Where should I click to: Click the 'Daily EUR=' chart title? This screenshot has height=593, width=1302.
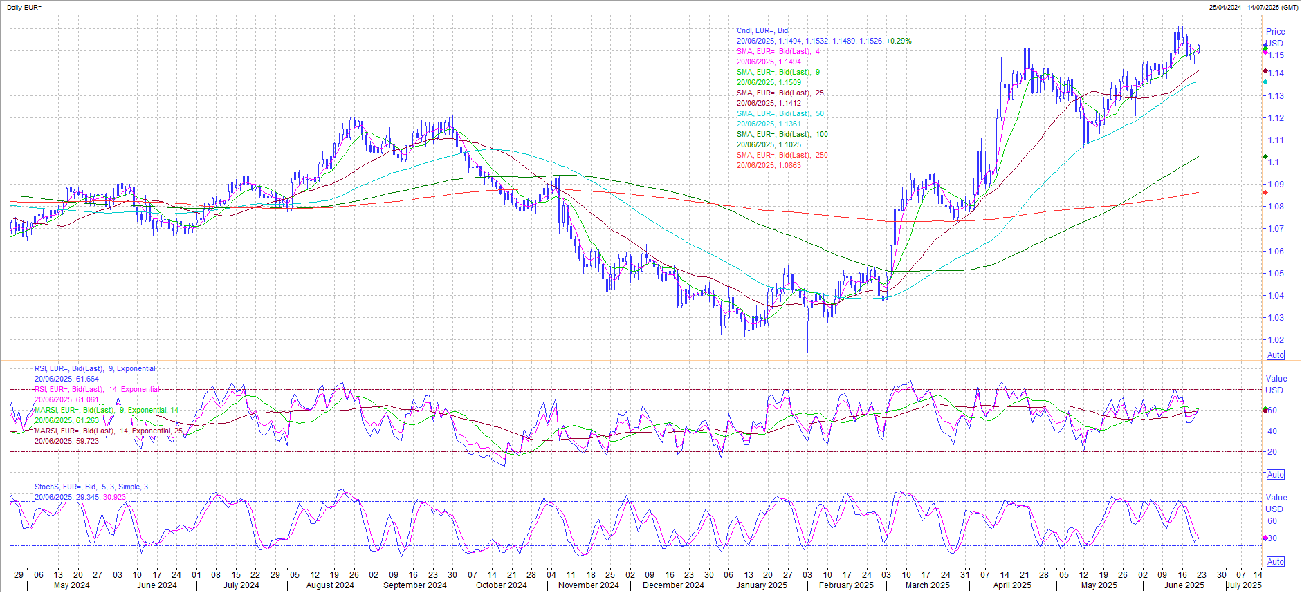point(24,7)
